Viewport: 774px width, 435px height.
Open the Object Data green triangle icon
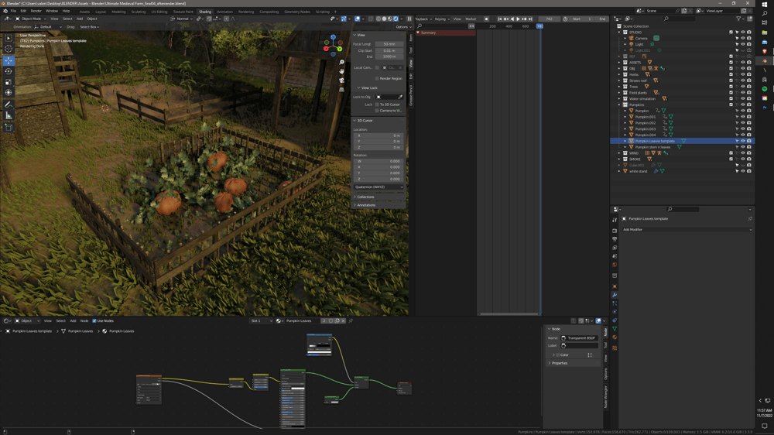pyautogui.click(x=615, y=329)
